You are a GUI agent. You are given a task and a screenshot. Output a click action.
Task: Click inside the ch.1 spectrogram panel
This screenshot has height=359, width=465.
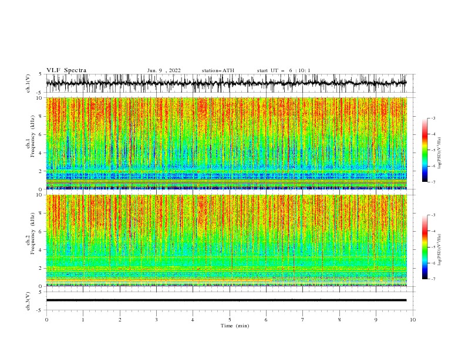[x=226, y=143]
